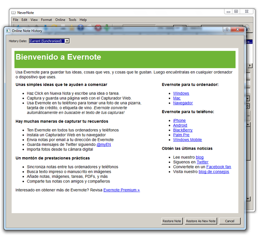Follow the @myEN Twitter link
Viewport: 265px width, 240px height.
(x=104, y=145)
